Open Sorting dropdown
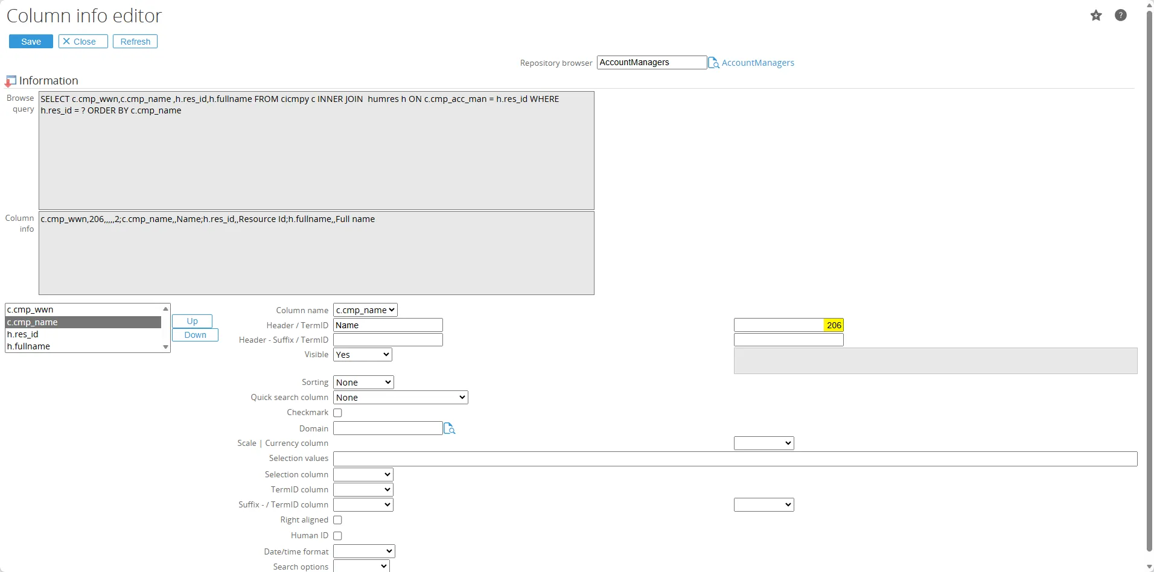Screen dimensions: 1154x572 pyautogui.click(x=363, y=383)
